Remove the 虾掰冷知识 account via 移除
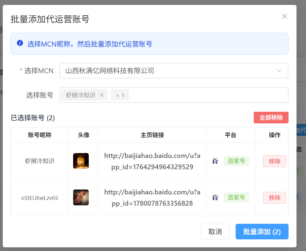 point(274,161)
